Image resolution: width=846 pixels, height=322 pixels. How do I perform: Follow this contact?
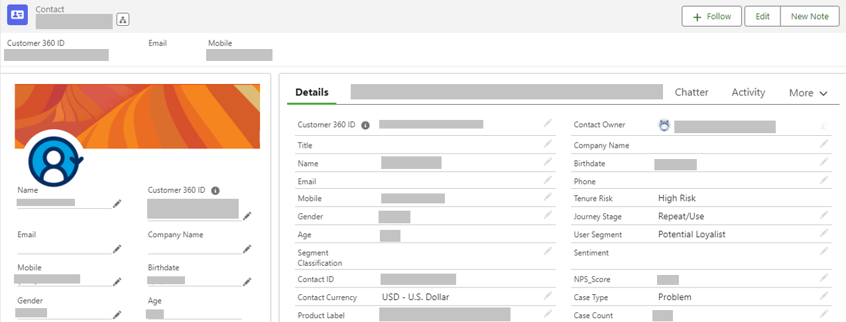tap(712, 17)
